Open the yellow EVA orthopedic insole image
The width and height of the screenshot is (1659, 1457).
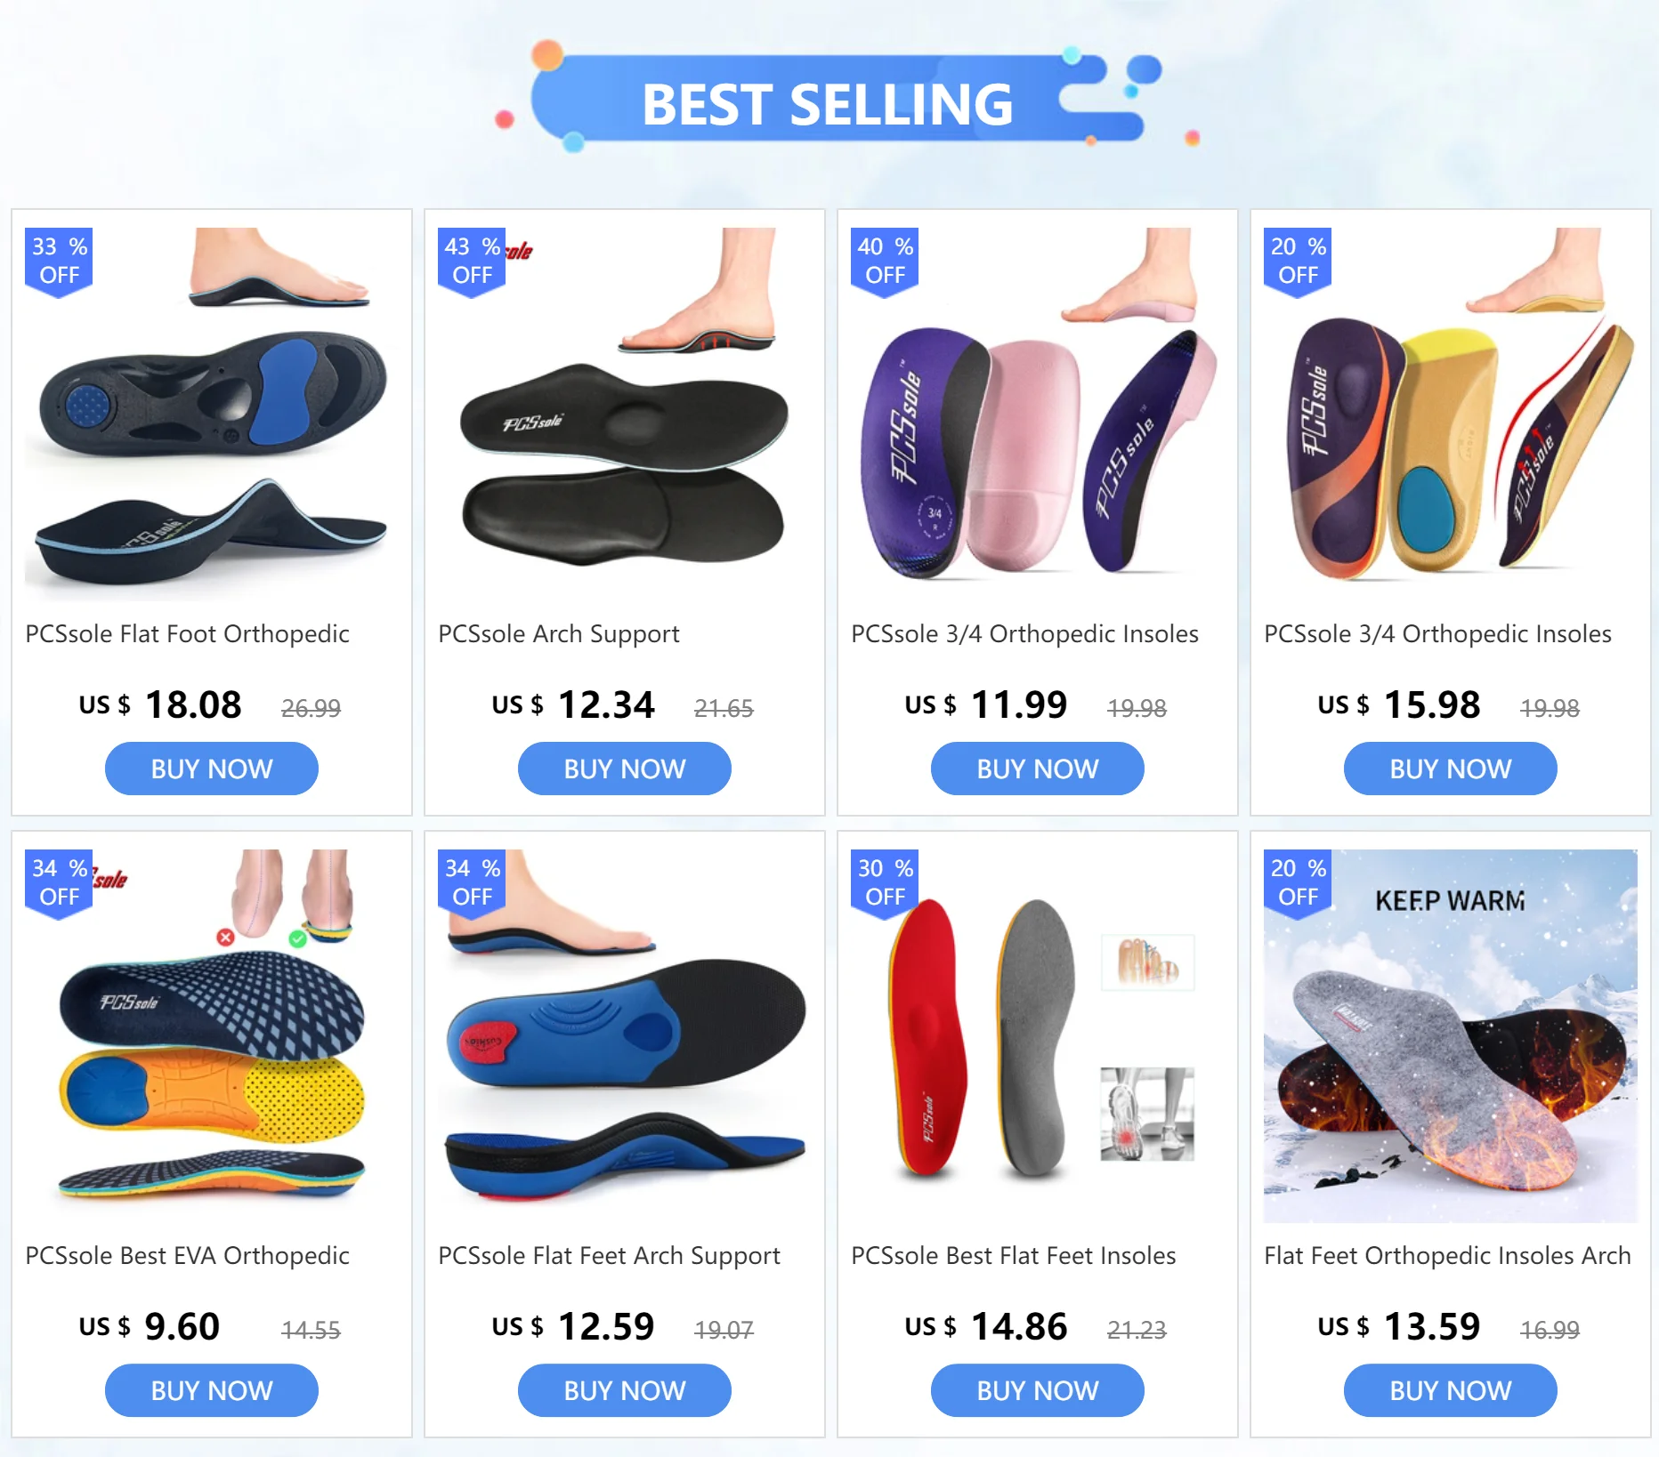point(212,1035)
